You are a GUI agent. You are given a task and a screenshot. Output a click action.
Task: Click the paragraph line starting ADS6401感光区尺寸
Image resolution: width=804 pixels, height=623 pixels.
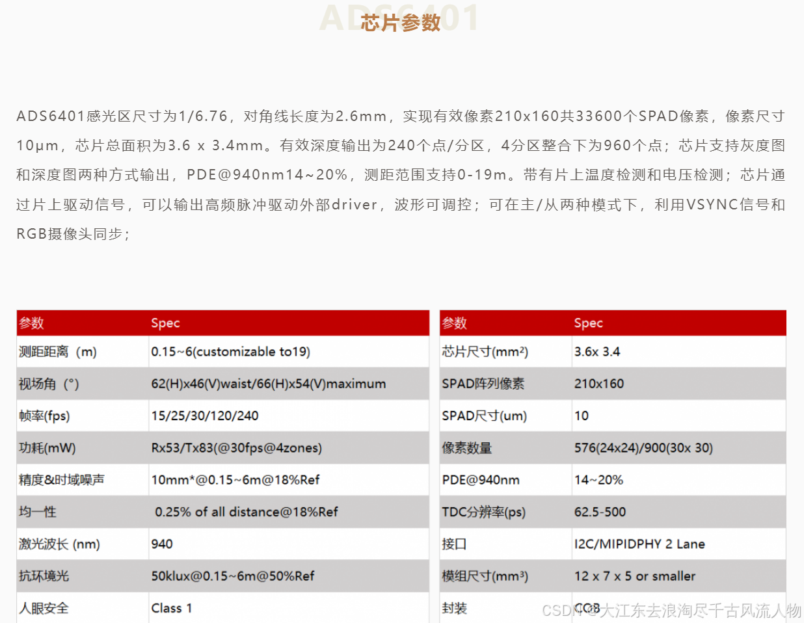[401, 116]
